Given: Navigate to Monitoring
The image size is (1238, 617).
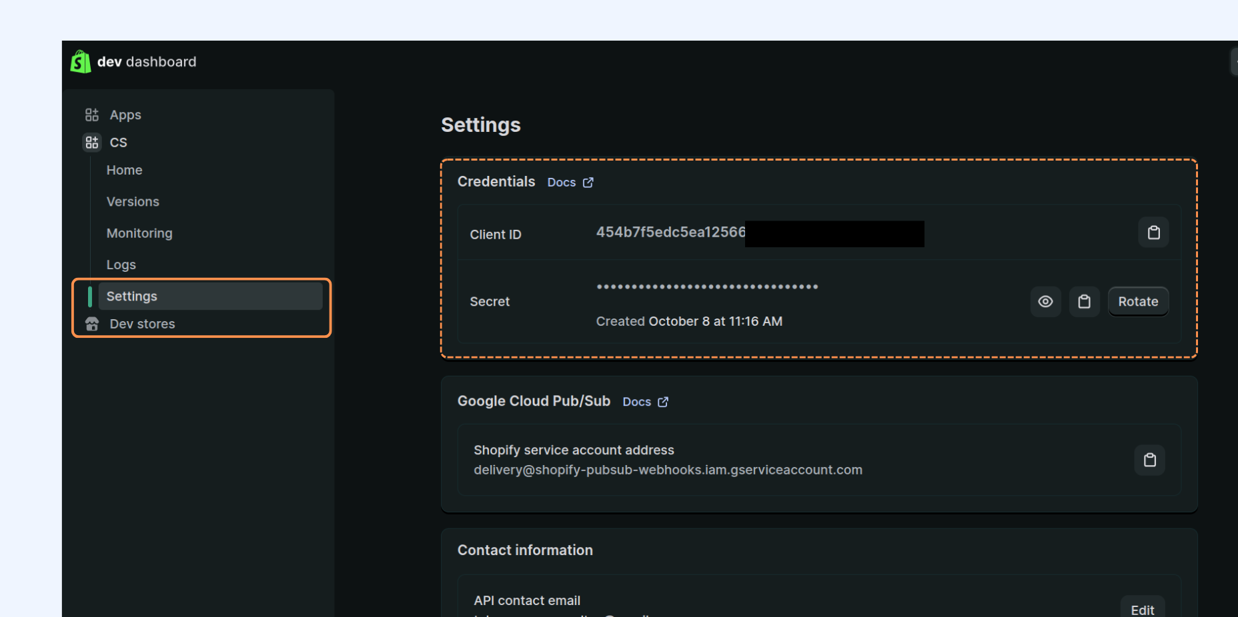Looking at the screenshot, I should click(139, 233).
